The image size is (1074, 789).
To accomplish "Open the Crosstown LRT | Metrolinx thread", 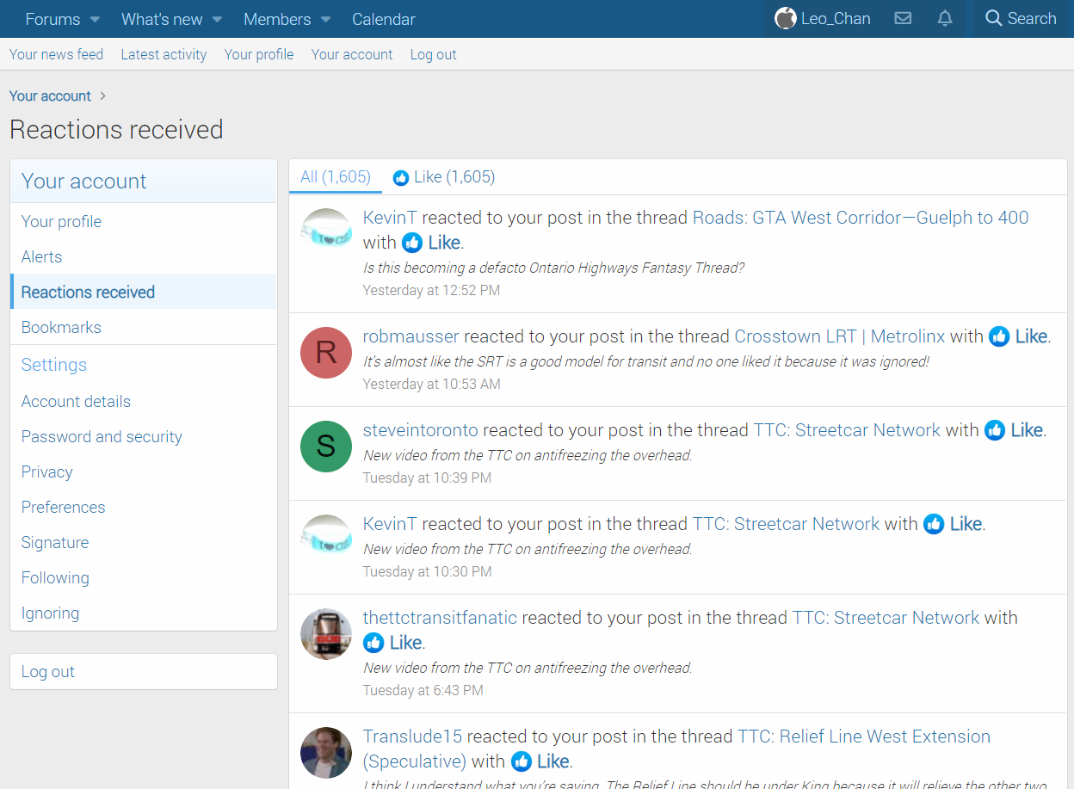I will [839, 336].
